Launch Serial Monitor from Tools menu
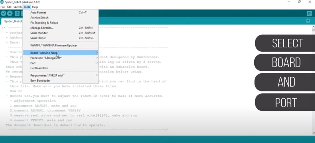The image size is (315, 143). [60, 33]
